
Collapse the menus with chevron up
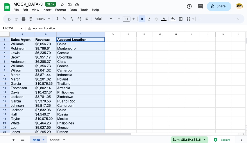click(x=238, y=19)
